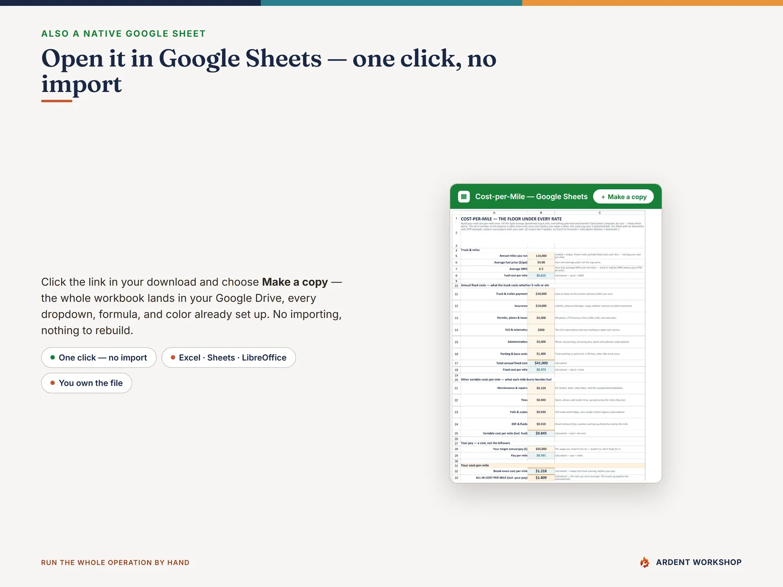This screenshot has width=783, height=587.
Task: Select the Insurance value $14,000
Action: coord(541,306)
